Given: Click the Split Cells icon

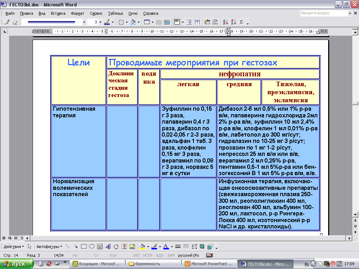Looking at the screenshot, I should [167, 22].
